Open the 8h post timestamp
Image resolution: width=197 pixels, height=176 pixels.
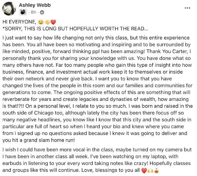(33, 12)
